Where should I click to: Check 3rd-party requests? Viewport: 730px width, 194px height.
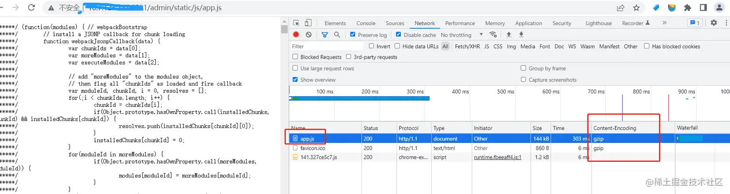coord(349,57)
